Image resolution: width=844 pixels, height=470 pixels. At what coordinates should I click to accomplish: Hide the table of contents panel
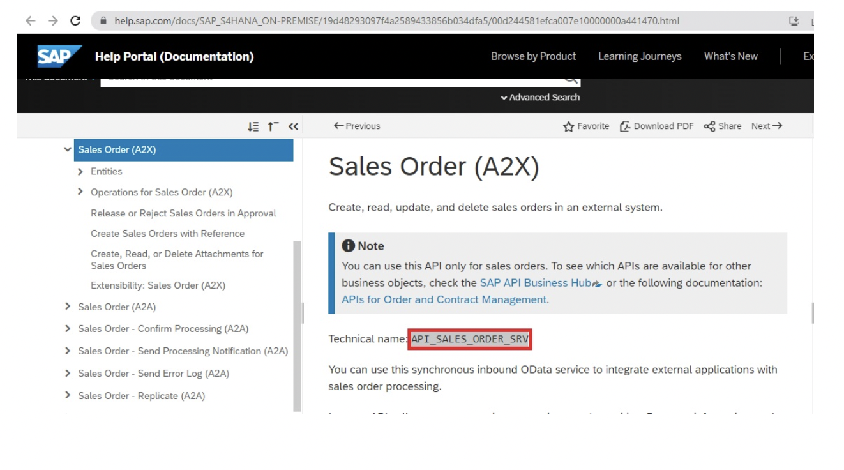click(293, 126)
